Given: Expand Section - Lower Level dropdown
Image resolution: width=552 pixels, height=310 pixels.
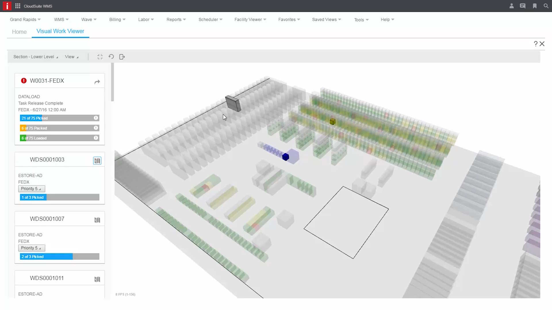Looking at the screenshot, I should tap(36, 57).
